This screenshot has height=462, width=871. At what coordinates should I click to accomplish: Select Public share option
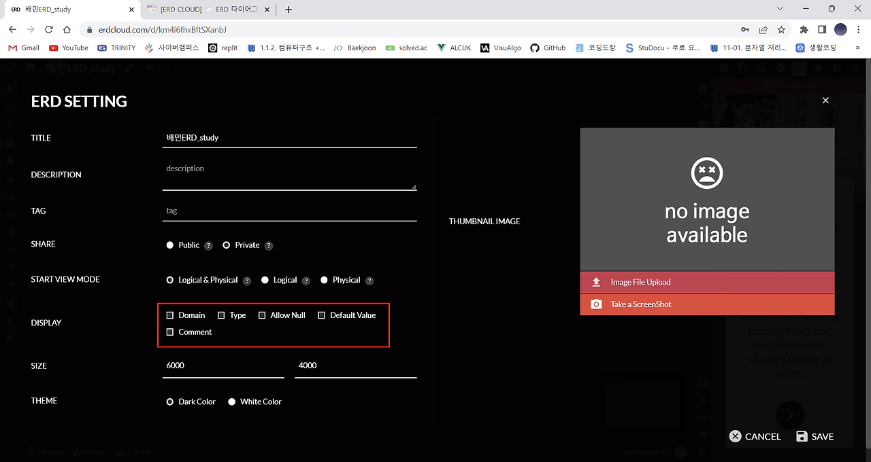coord(170,245)
